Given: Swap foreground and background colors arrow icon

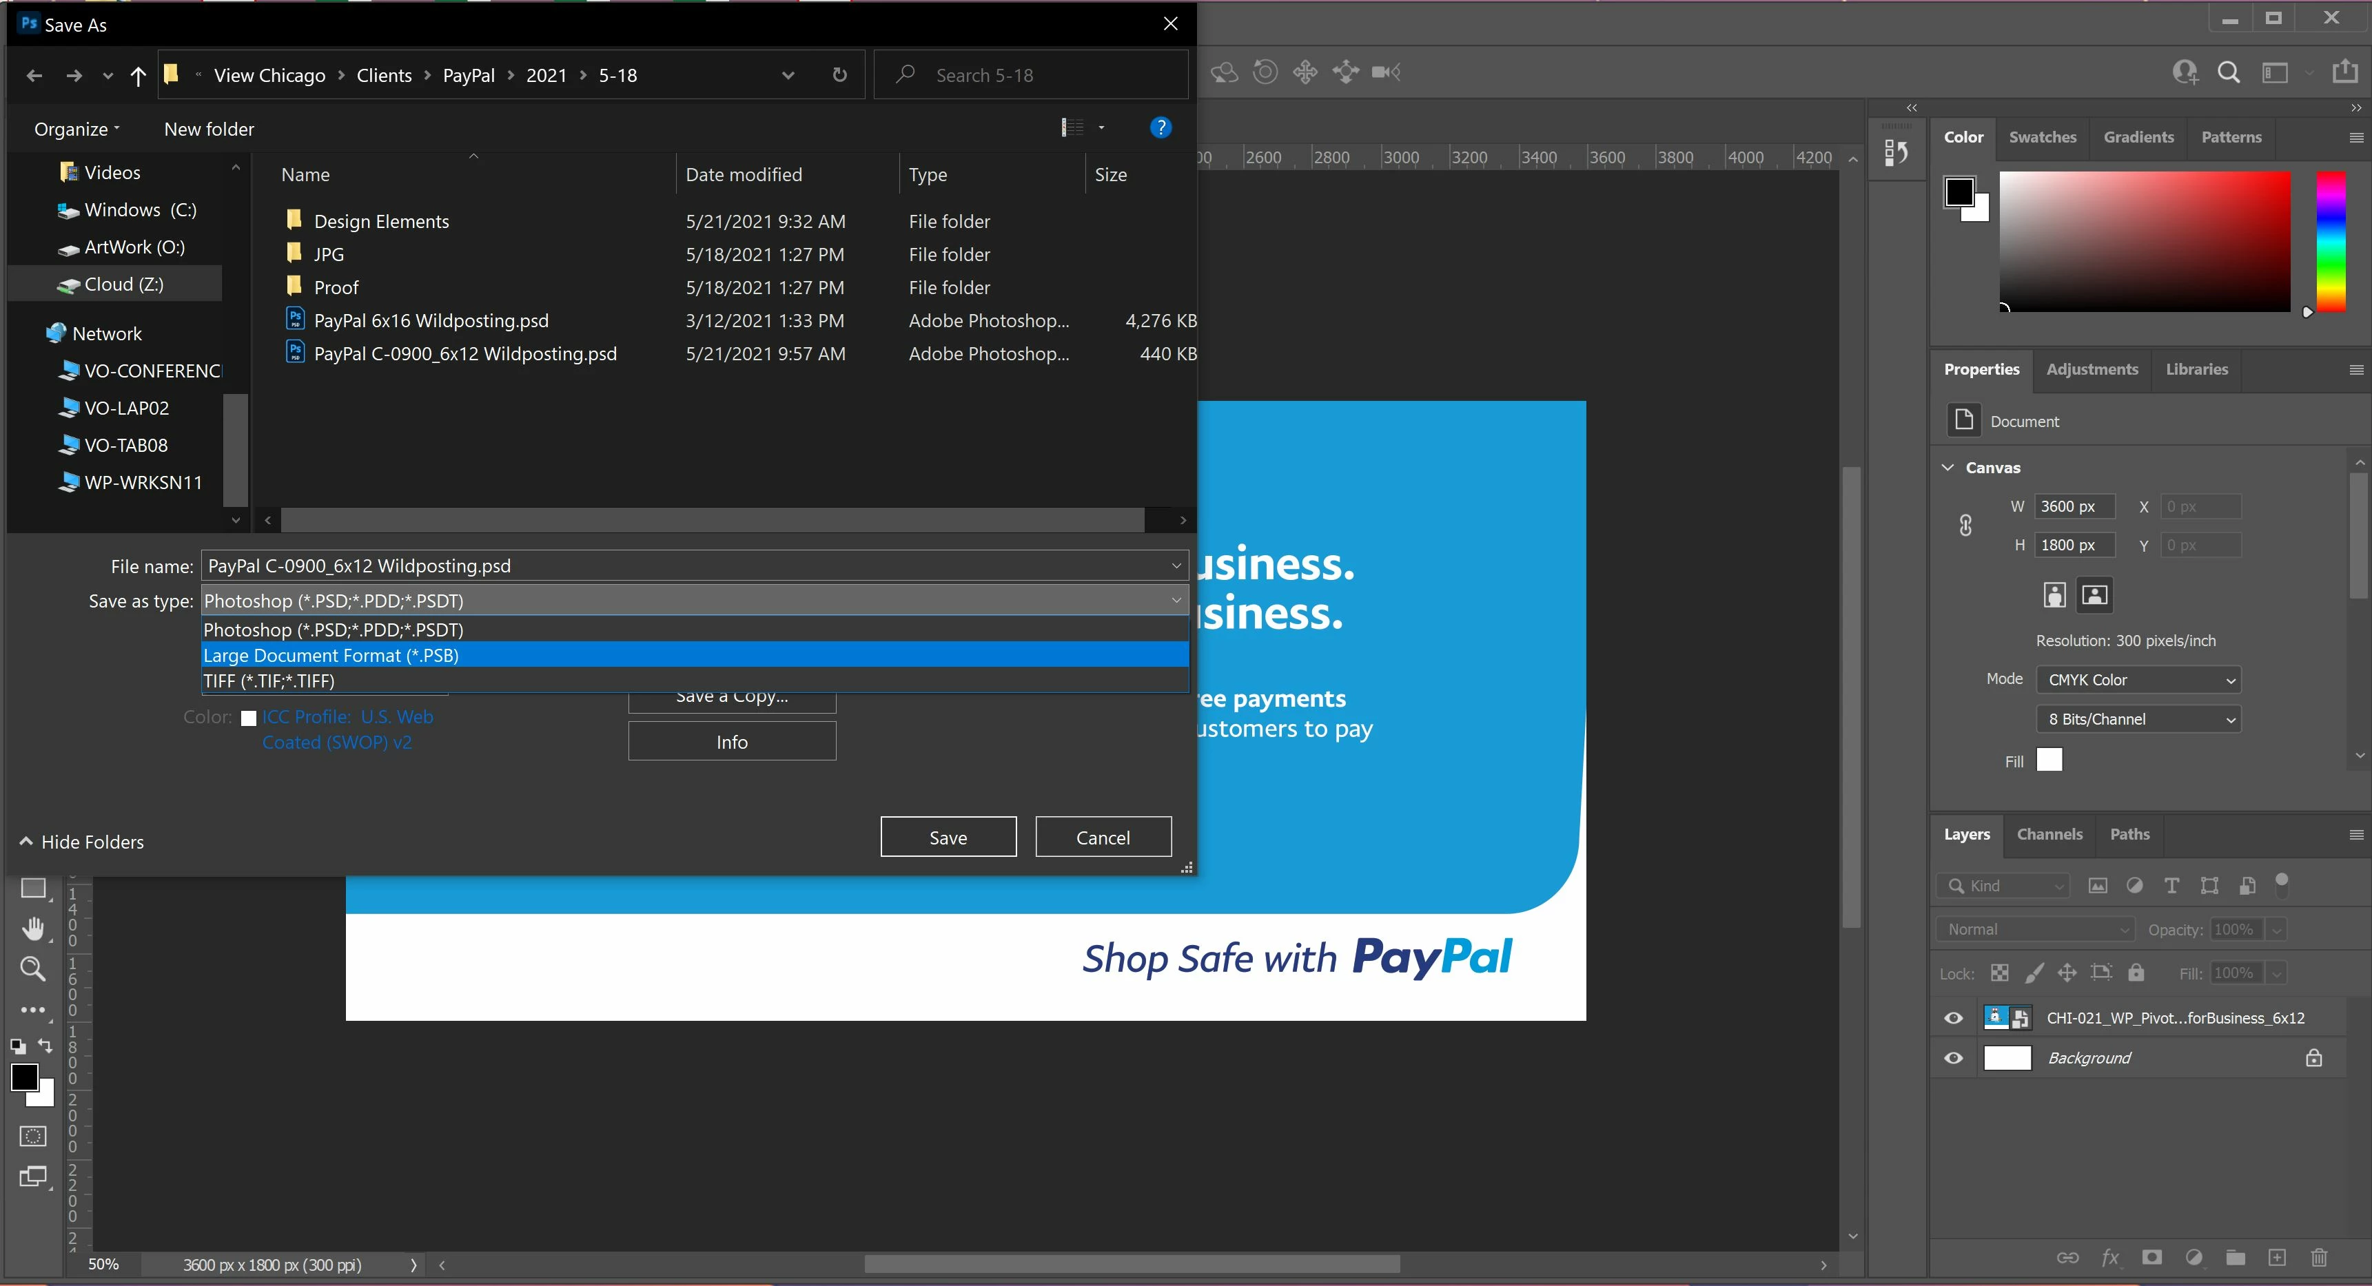Looking at the screenshot, I should pyautogui.click(x=45, y=1046).
